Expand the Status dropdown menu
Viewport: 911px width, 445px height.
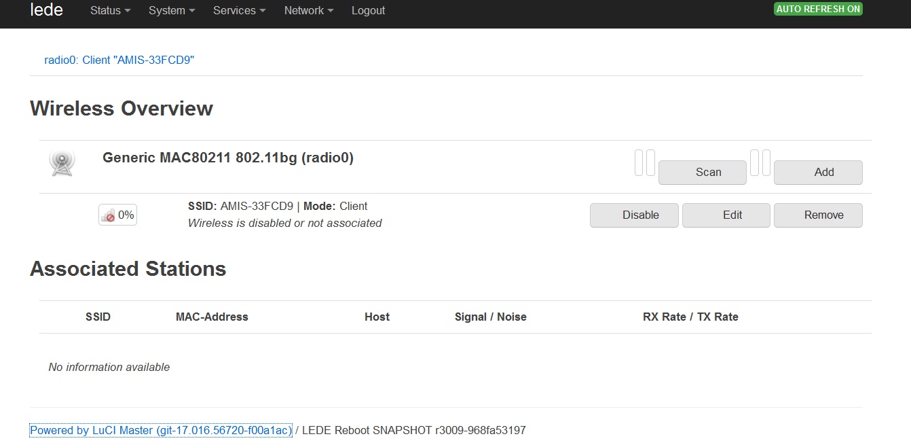[110, 11]
